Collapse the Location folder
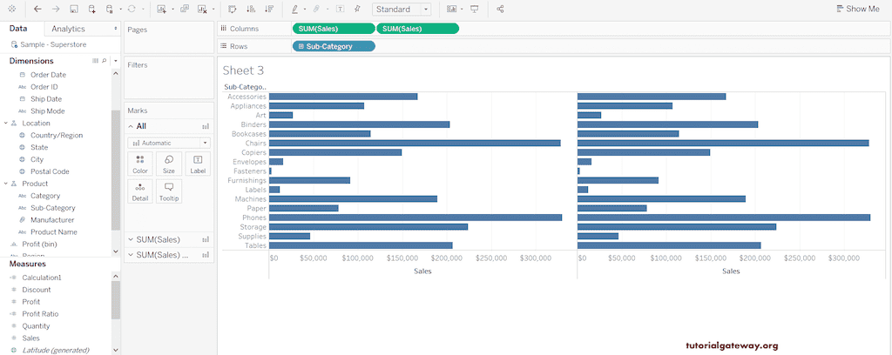 [x=5, y=124]
